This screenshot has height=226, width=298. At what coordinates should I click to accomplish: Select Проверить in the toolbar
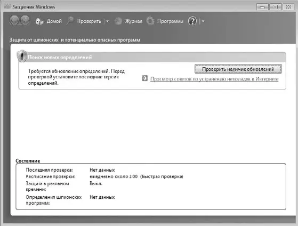(89, 21)
